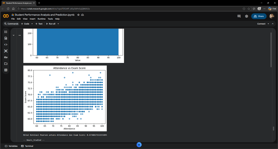Open the Runtime menu
Screen dimensions: 278x149
tap(41, 19)
